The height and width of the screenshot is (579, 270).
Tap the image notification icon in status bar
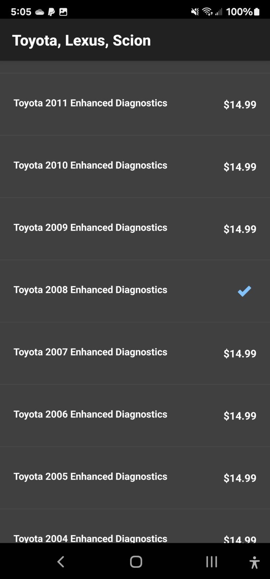[x=63, y=12]
